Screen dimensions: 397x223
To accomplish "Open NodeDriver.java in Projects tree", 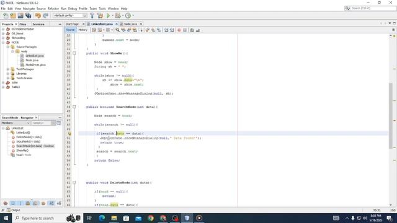I will point(35,64).
